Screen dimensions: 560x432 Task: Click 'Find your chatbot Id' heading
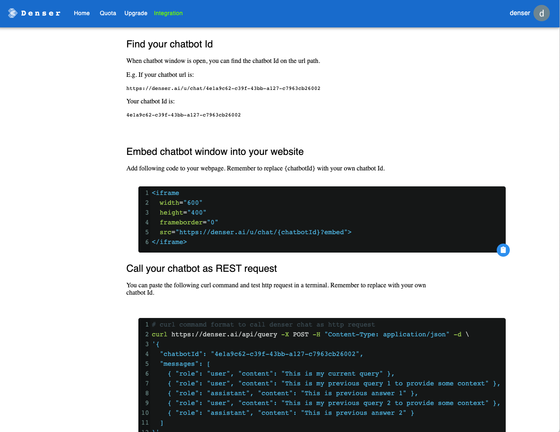(x=169, y=44)
